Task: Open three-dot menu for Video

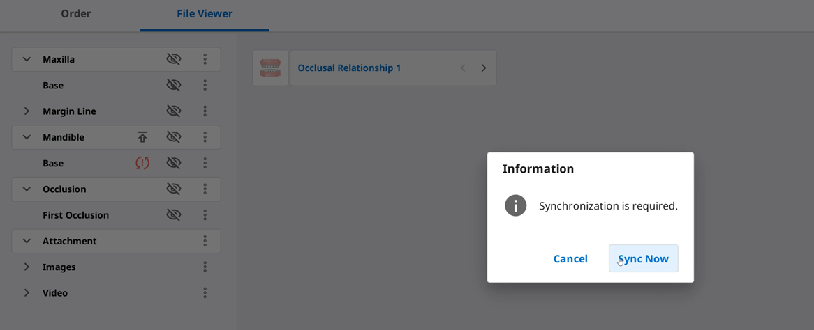Action: coord(205,292)
